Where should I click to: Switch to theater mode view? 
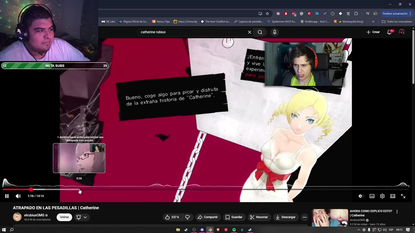(x=393, y=196)
